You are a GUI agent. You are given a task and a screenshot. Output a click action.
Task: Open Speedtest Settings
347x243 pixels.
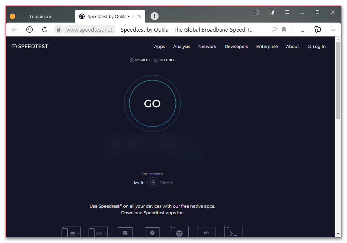point(165,60)
